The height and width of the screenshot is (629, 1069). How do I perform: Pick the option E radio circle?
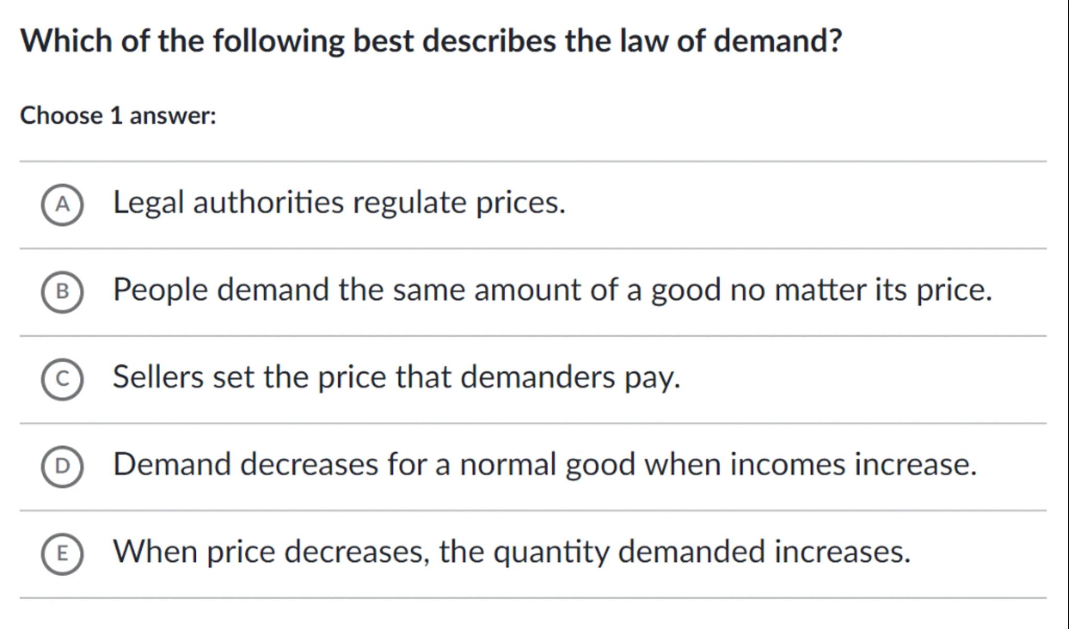coord(62,553)
